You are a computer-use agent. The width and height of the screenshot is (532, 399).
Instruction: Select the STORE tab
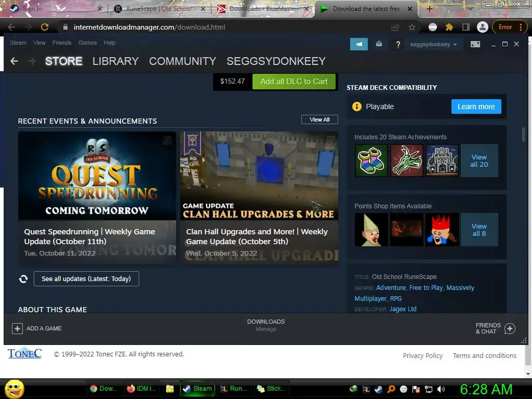(x=64, y=61)
